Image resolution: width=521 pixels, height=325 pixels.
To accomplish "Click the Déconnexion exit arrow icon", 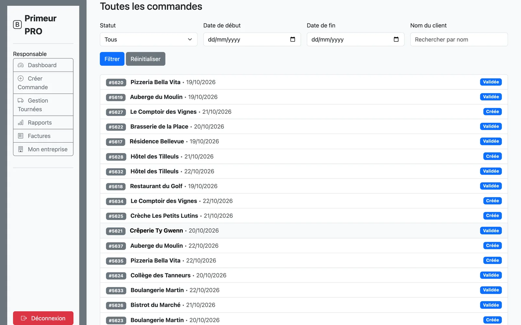I will (24, 318).
